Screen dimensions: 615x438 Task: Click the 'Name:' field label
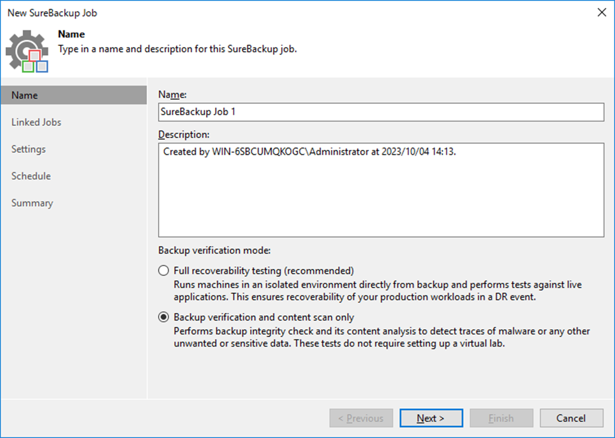point(172,94)
